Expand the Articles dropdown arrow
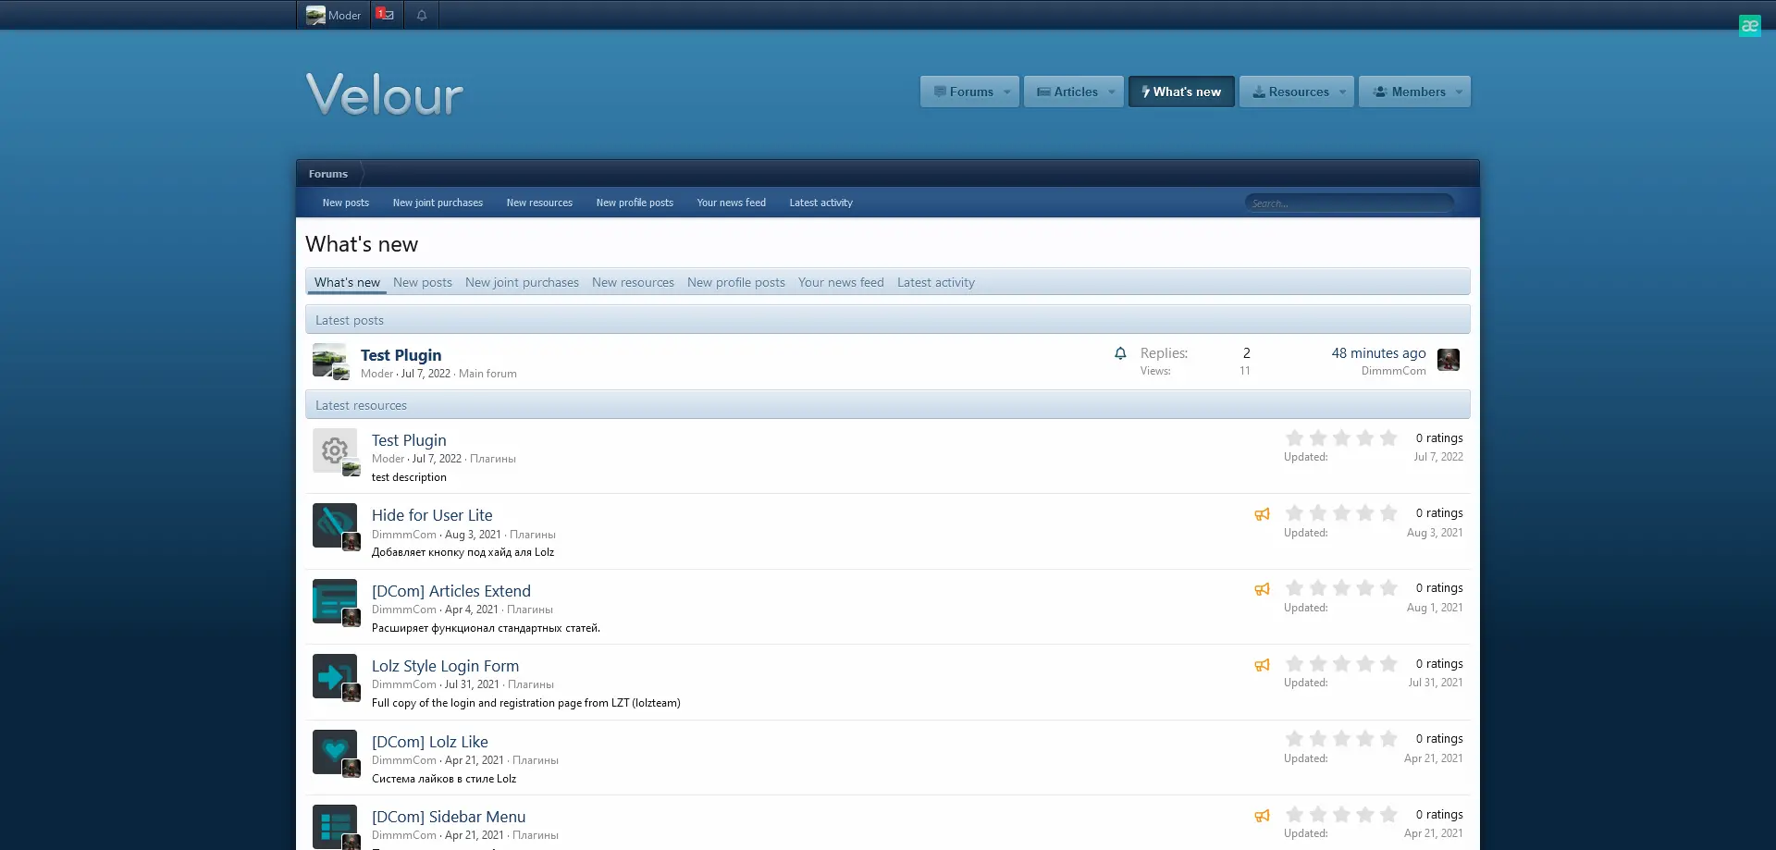The width and height of the screenshot is (1776, 850). [1112, 92]
